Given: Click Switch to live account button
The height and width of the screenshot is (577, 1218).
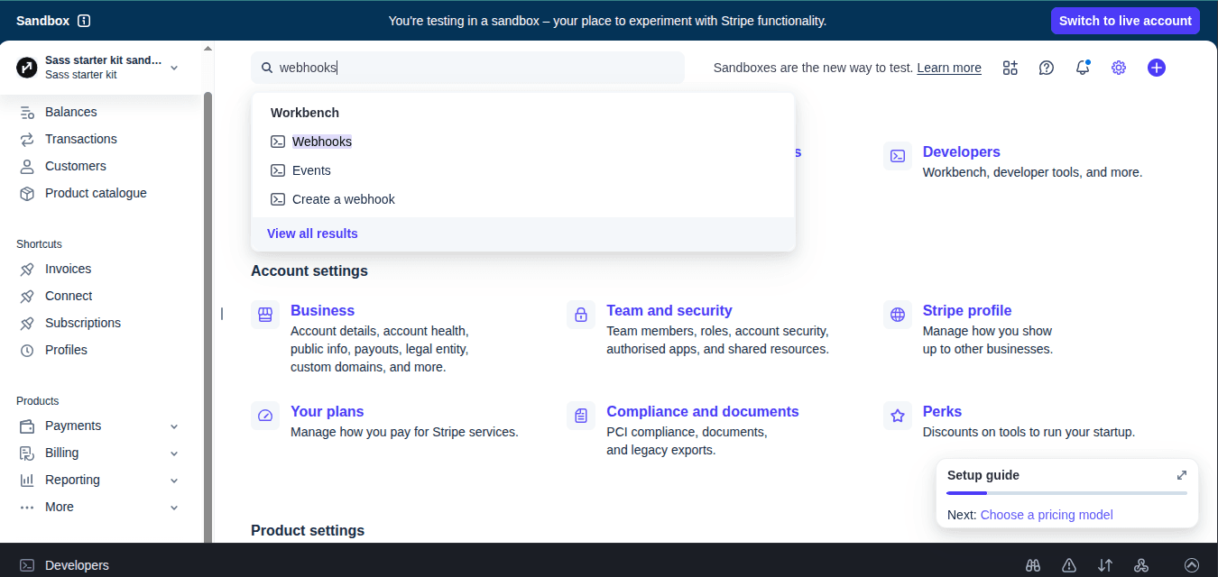Looking at the screenshot, I should point(1125,21).
